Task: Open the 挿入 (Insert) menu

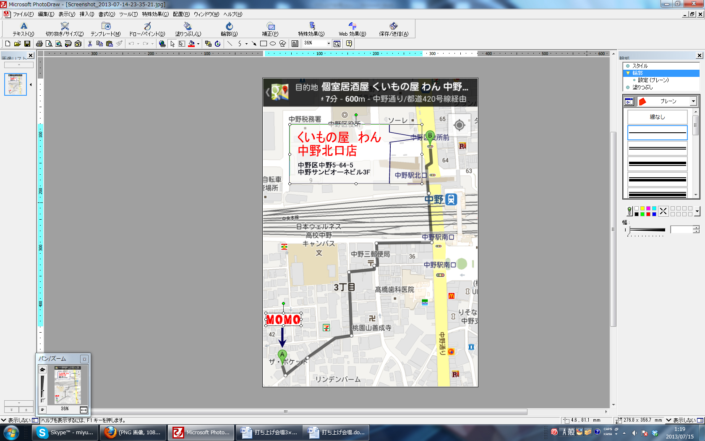Action: [x=87, y=14]
